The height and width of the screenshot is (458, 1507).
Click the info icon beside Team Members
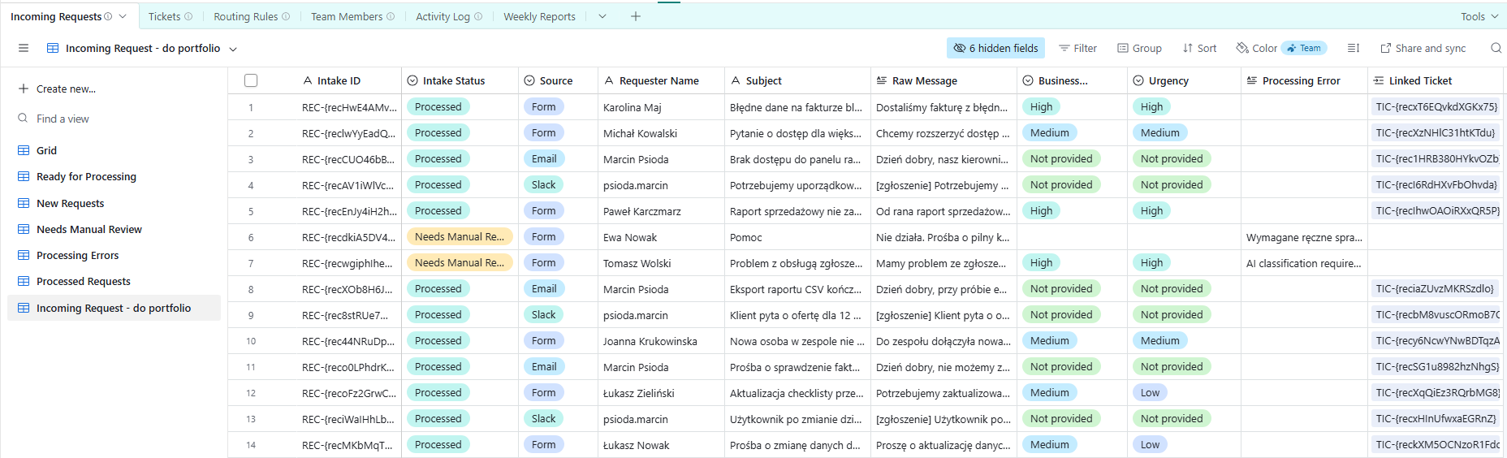(391, 16)
